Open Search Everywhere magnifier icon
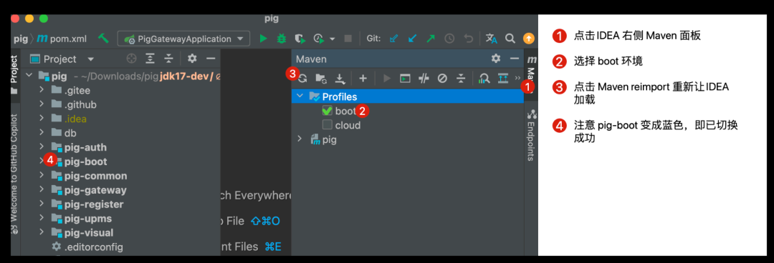Screen dimensions: 774x263 click(510, 39)
